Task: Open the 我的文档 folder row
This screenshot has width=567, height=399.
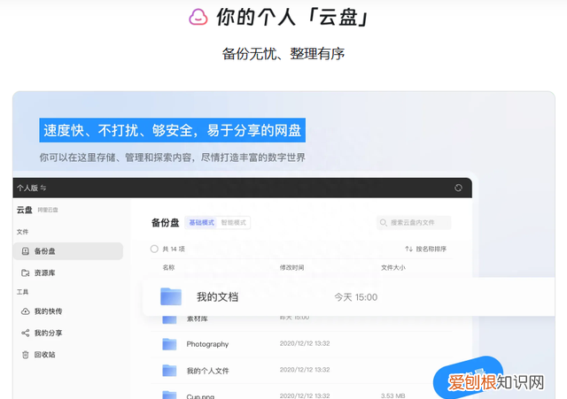Action: pos(348,296)
